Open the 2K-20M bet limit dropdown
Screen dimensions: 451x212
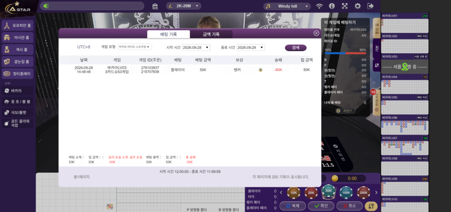(184, 6)
